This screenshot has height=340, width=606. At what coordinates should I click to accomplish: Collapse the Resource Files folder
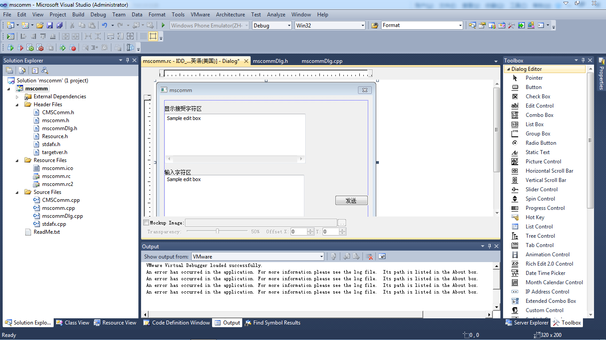[x=17, y=160]
